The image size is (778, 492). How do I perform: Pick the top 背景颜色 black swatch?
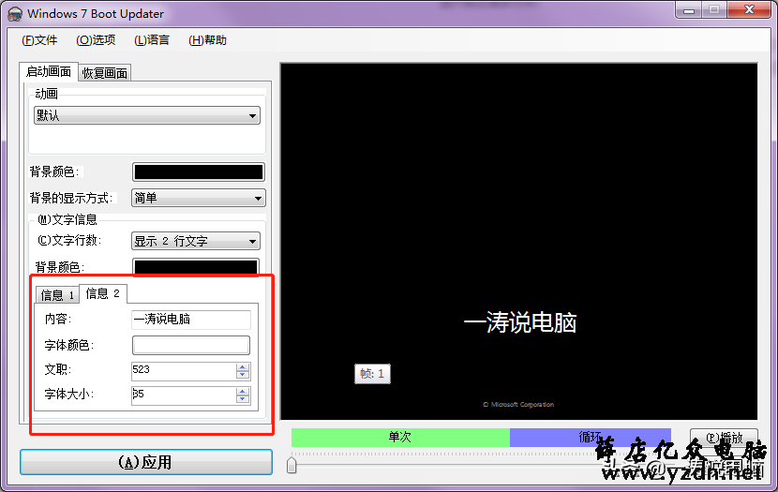tap(199, 172)
